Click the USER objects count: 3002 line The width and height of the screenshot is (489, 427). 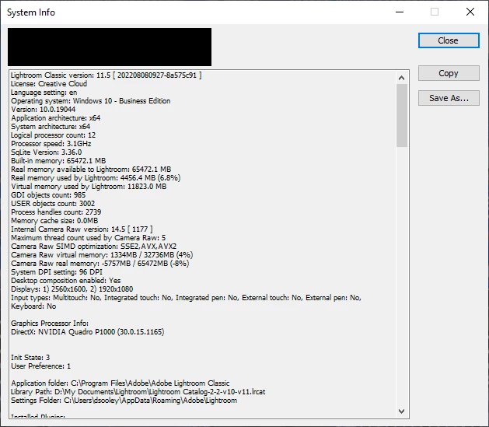[53, 203]
